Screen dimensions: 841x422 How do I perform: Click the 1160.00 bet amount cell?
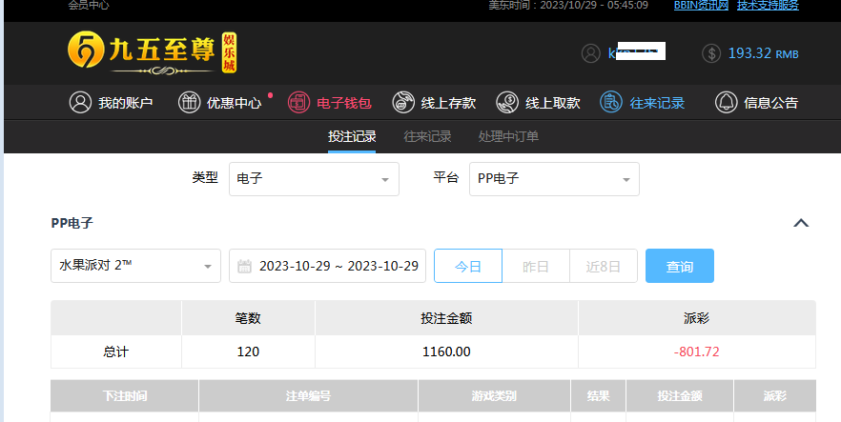click(446, 352)
